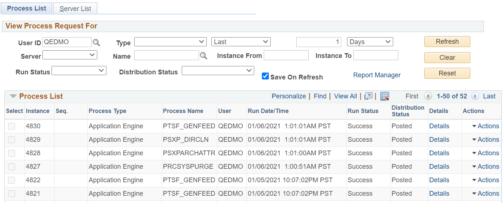Select the Process List tab
This screenshot has width=504, height=203.
point(27,8)
